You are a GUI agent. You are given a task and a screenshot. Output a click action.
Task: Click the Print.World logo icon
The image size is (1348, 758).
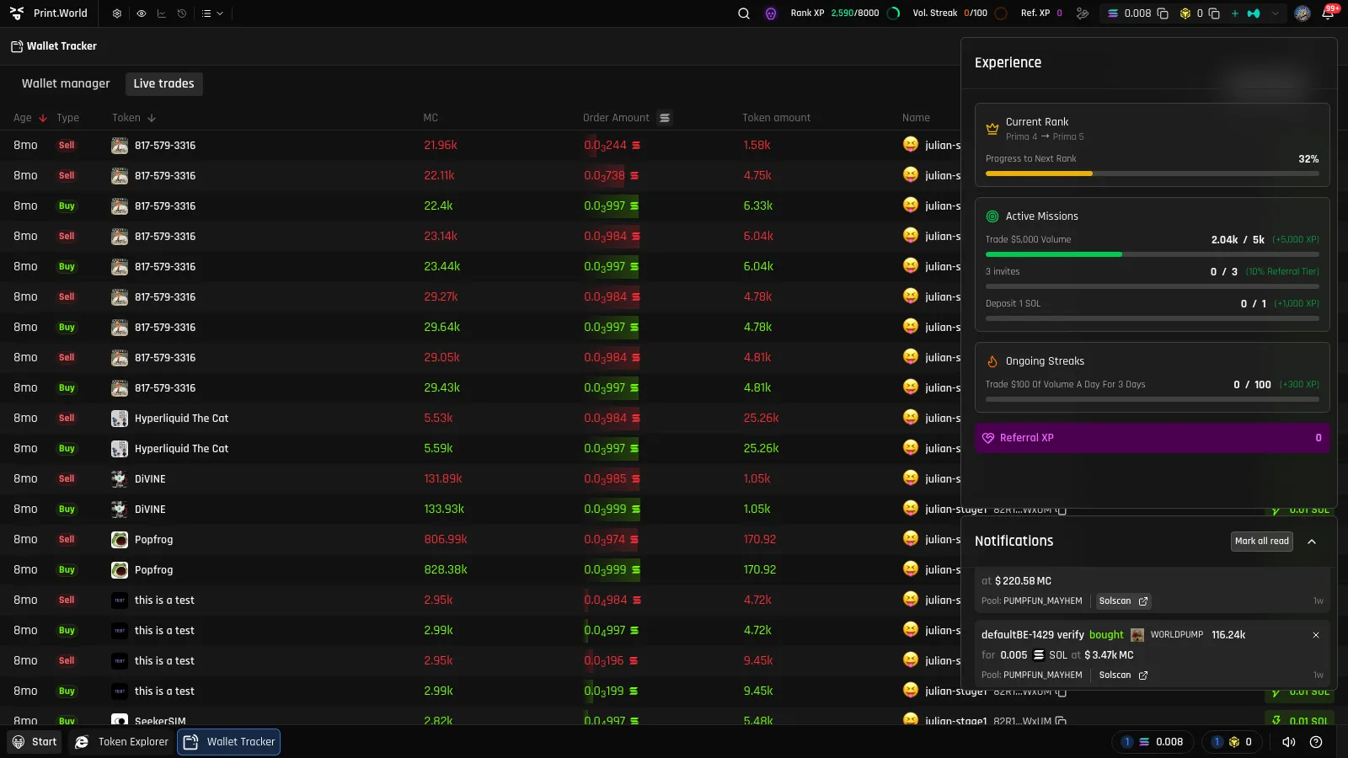click(x=17, y=13)
